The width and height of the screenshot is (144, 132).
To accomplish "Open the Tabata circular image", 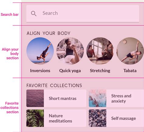I will click(x=130, y=51).
